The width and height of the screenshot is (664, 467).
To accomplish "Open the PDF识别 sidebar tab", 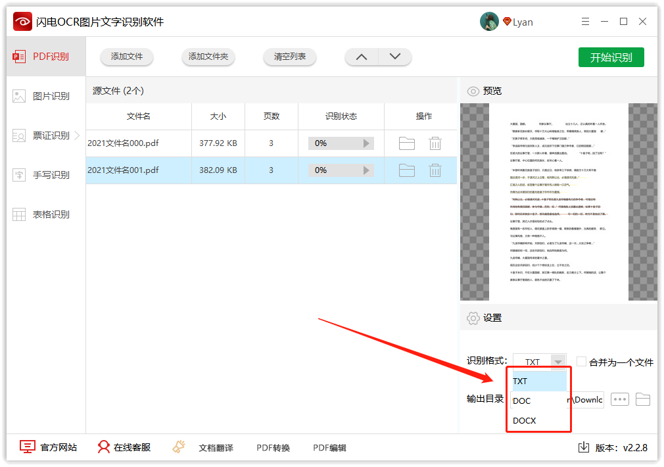I will click(46, 57).
